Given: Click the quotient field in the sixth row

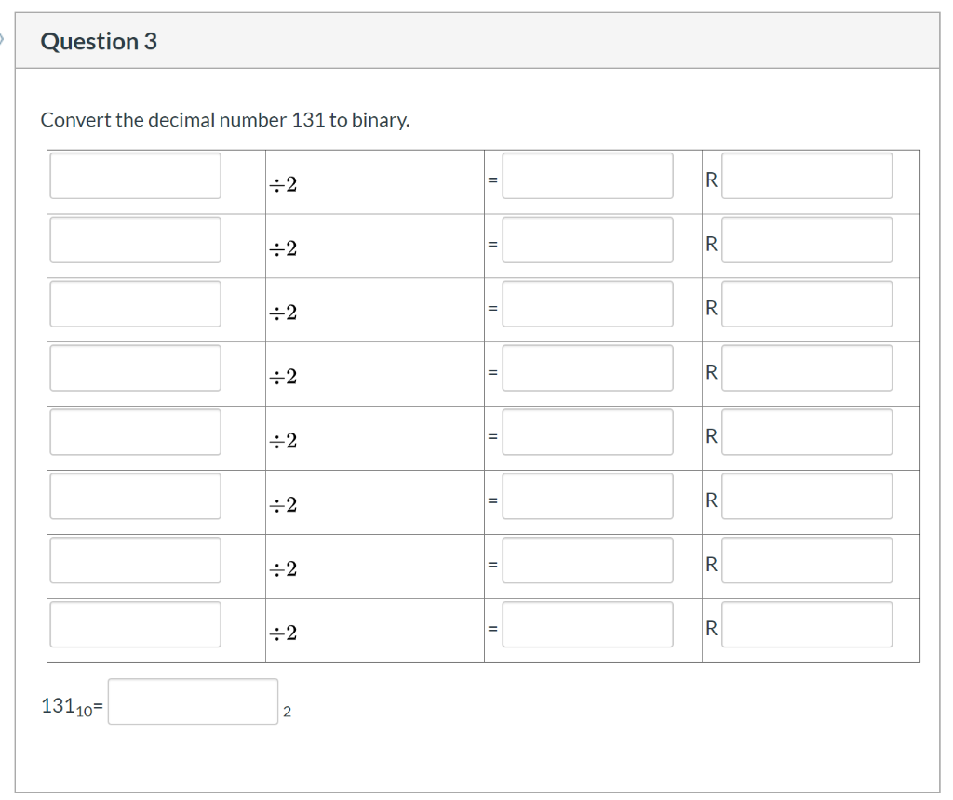Looking at the screenshot, I should point(586,496).
